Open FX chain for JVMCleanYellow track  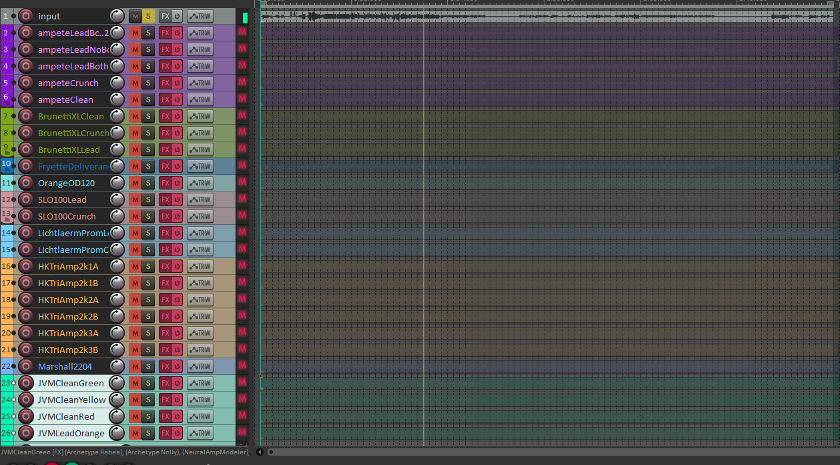pyautogui.click(x=165, y=400)
